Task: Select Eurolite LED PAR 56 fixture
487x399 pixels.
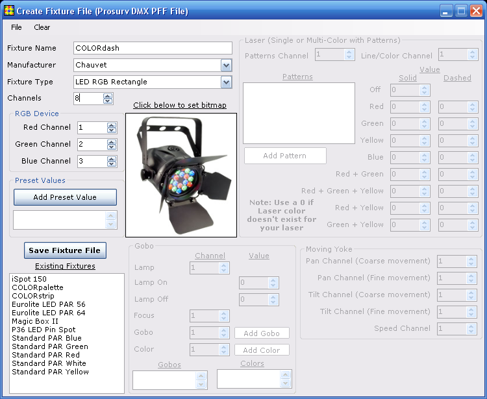Action: (48, 304)
